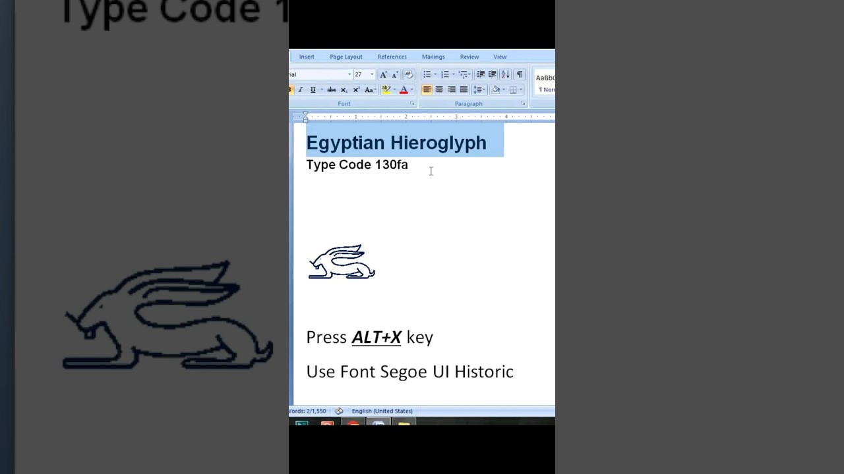The image size is (844, 474).
Task: Clear formatting with the eraser icon
Action: coord(408,74)
